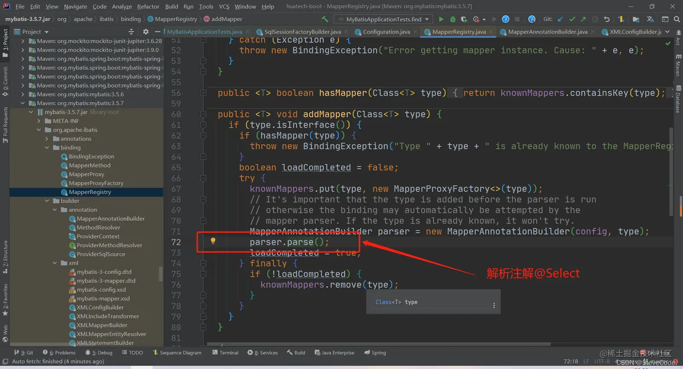Open the run configuration dropdown MyBatisApplicationTests.find
Image resolution: width=683 pixels, height=369 pixels.
[x=384, y=19]
